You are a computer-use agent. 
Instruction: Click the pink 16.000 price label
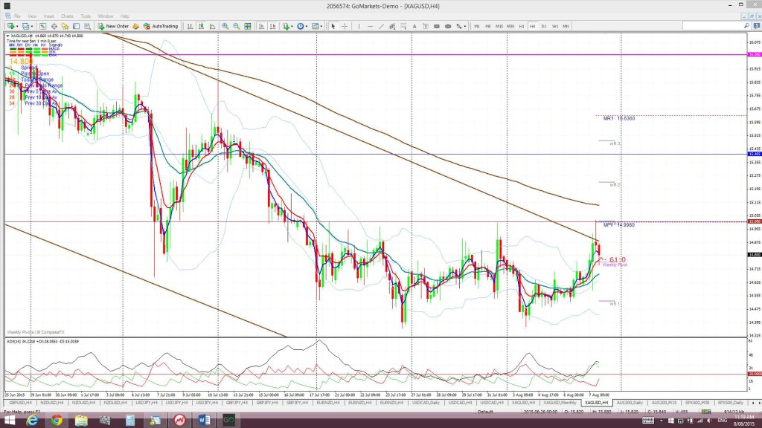tap(755, 54)
